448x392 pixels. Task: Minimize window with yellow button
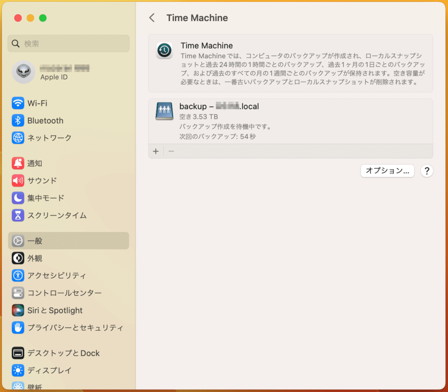(30, 18)
